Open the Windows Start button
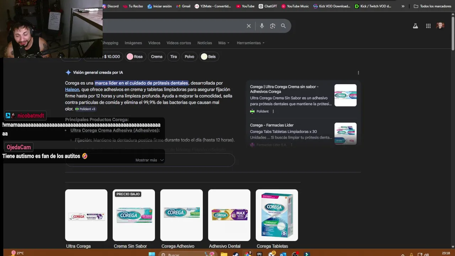 coord(152,254)
